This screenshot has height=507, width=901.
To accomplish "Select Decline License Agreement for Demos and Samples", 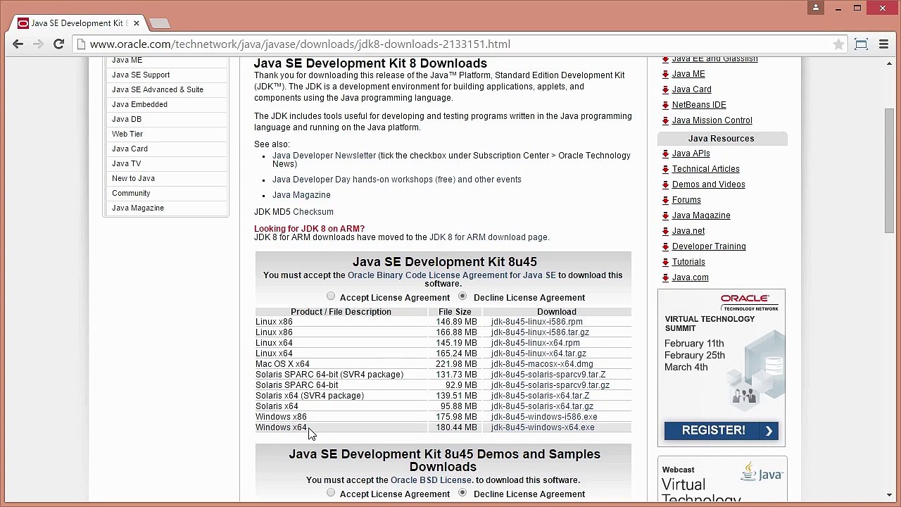I will click(x=462, y=493).
